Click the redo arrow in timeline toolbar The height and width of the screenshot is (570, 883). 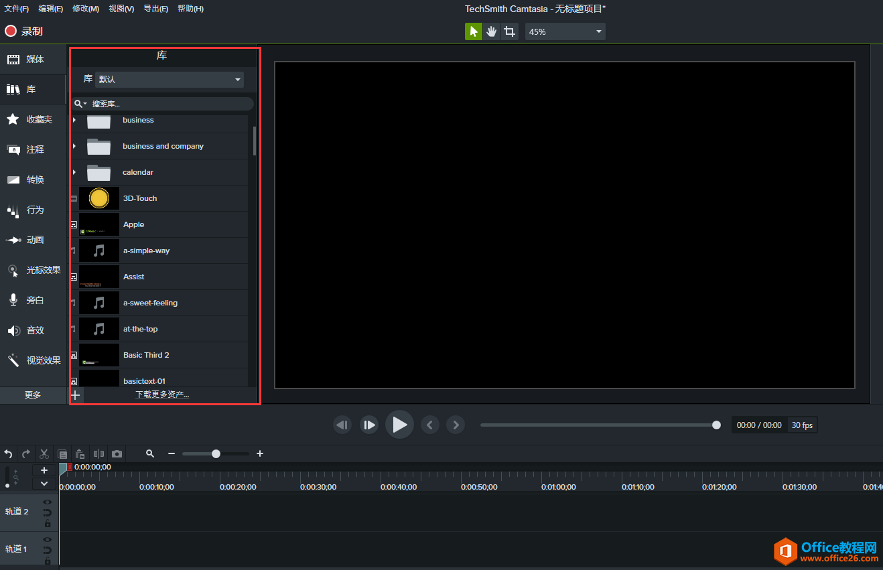tap(26, 453)
